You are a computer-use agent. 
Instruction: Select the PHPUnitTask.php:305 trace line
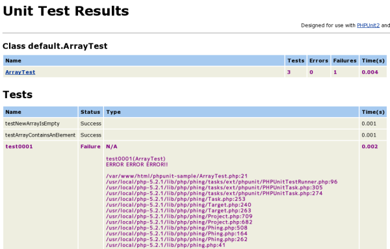pyautogui.click(x=214, y=187)
